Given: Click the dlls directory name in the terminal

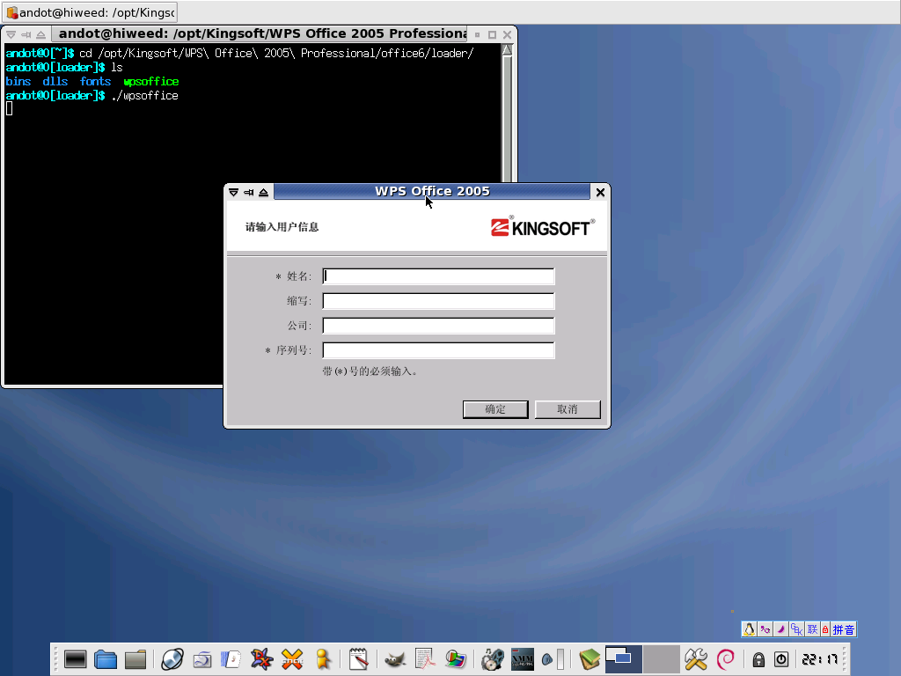Looking at the screenshot, I should point(55,82).
